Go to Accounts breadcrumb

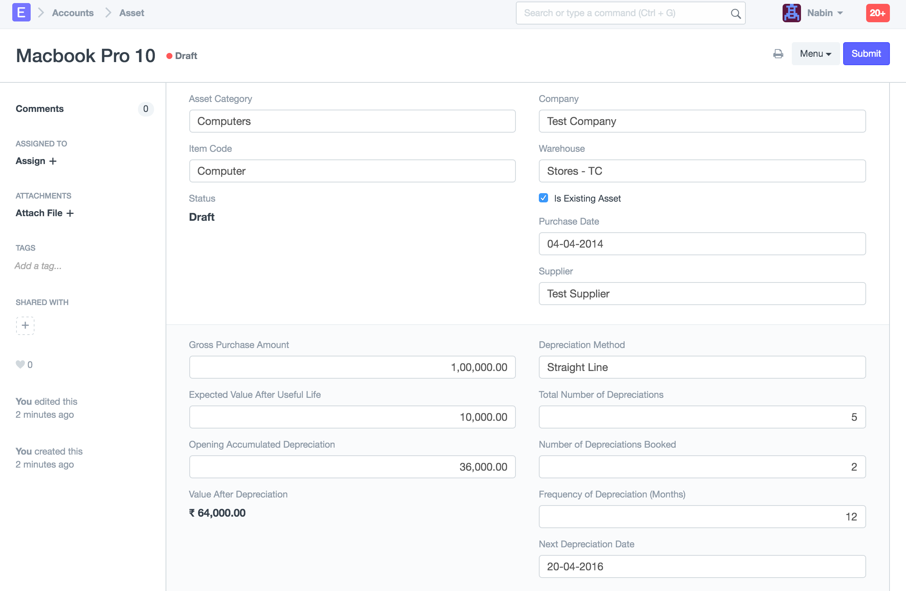pos(73,13)
